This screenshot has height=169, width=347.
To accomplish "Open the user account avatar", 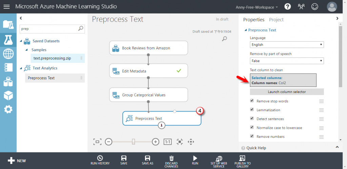I will [x=332, y=7].
